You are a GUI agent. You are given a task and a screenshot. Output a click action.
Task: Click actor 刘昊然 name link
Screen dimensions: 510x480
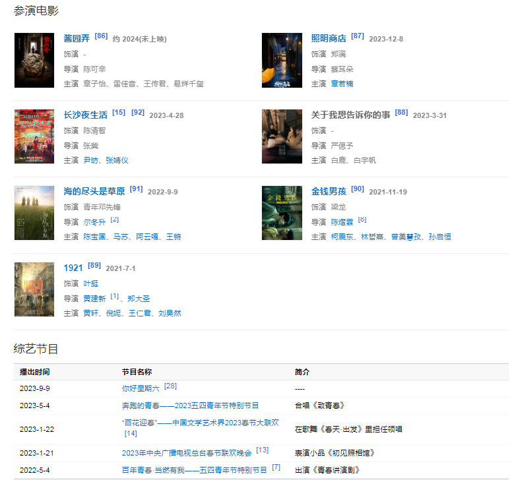click(170, 313)
